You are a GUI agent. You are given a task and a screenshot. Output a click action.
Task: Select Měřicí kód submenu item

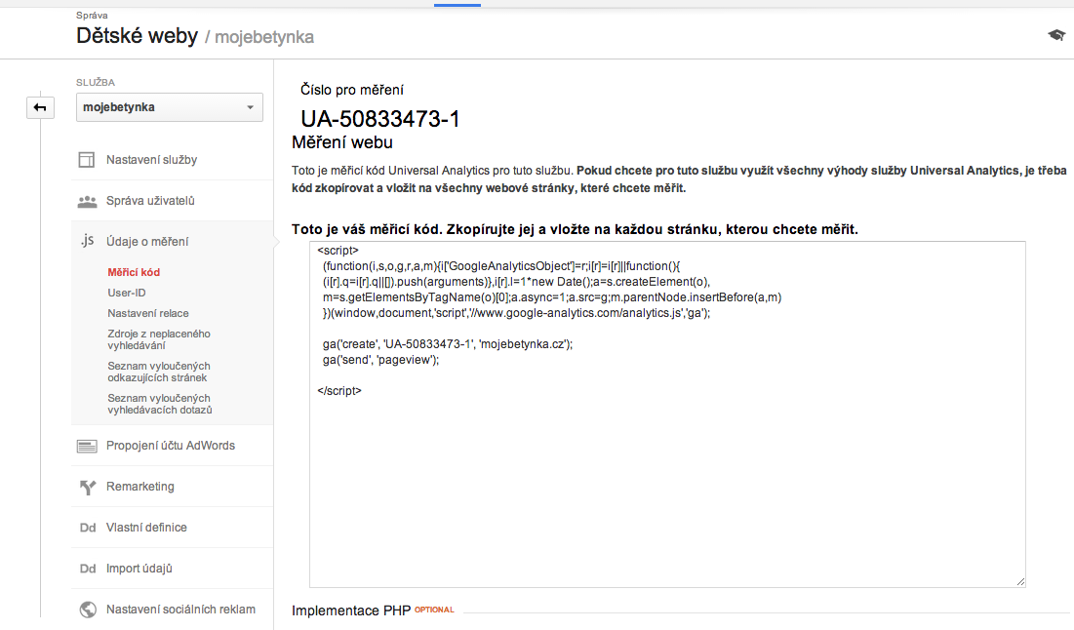134,272
